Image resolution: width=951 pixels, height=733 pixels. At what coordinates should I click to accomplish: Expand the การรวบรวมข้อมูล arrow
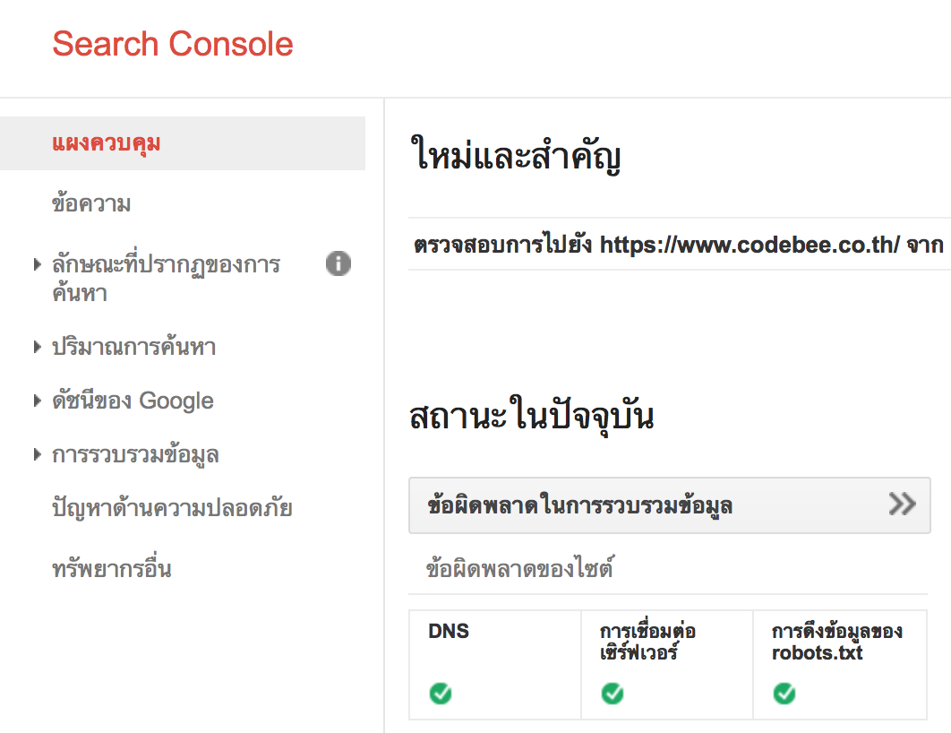[x=38, y=454]
